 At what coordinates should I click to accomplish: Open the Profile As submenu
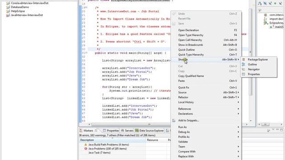[206, 137]
